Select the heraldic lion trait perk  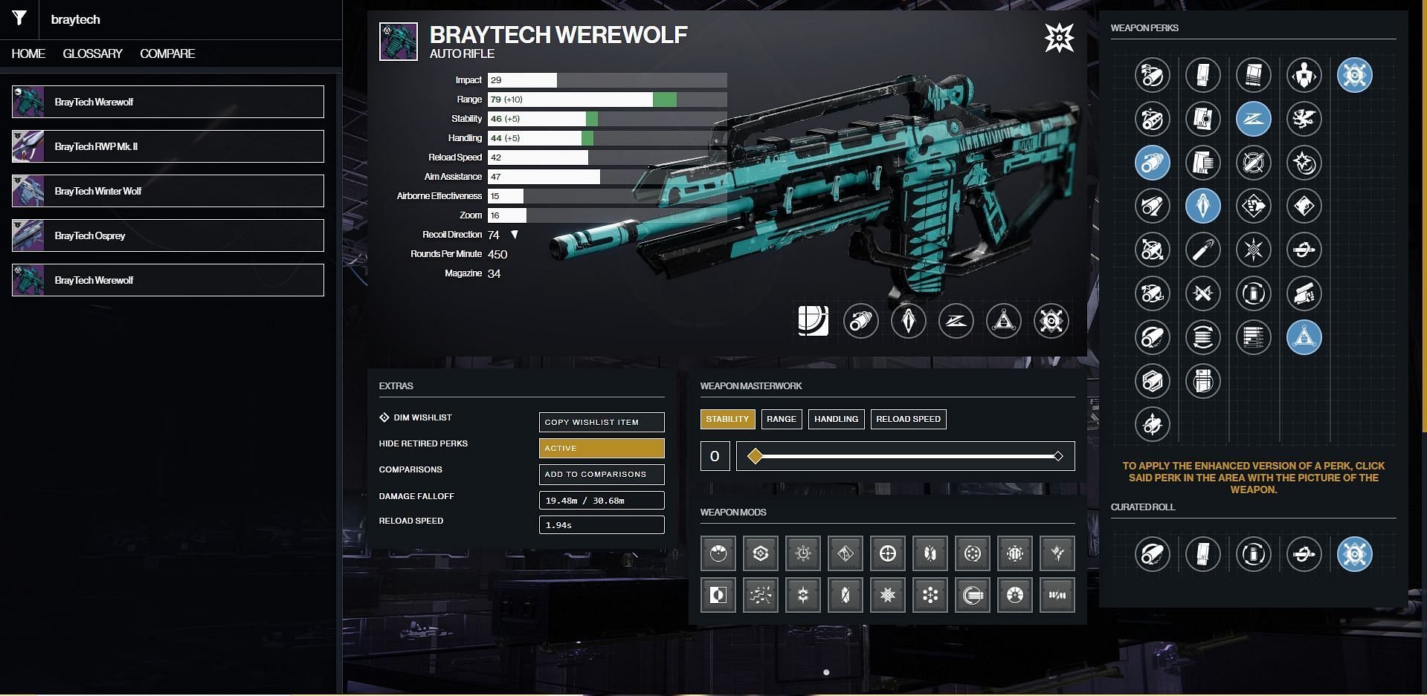click(x=1304, y=119)
